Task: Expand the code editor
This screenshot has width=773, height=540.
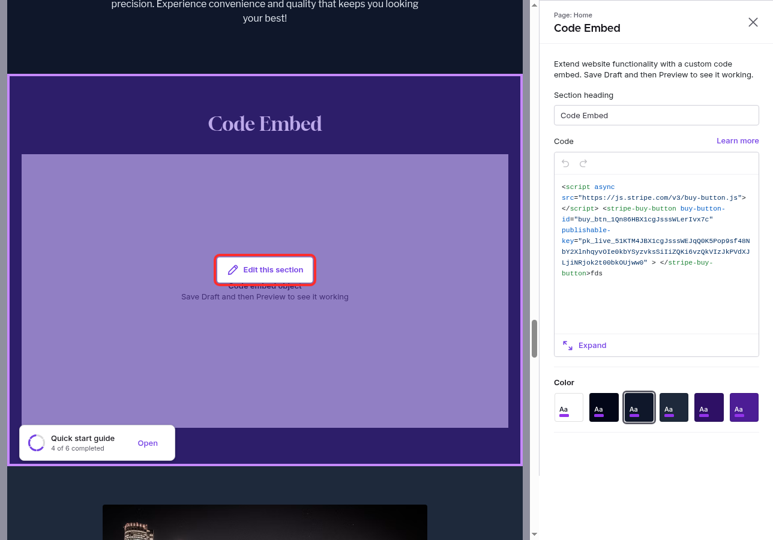Action: pos(584,345)
